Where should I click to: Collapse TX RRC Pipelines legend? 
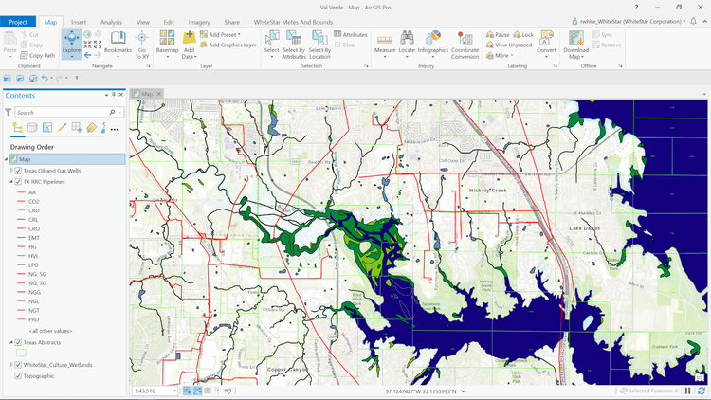(11, 182)
